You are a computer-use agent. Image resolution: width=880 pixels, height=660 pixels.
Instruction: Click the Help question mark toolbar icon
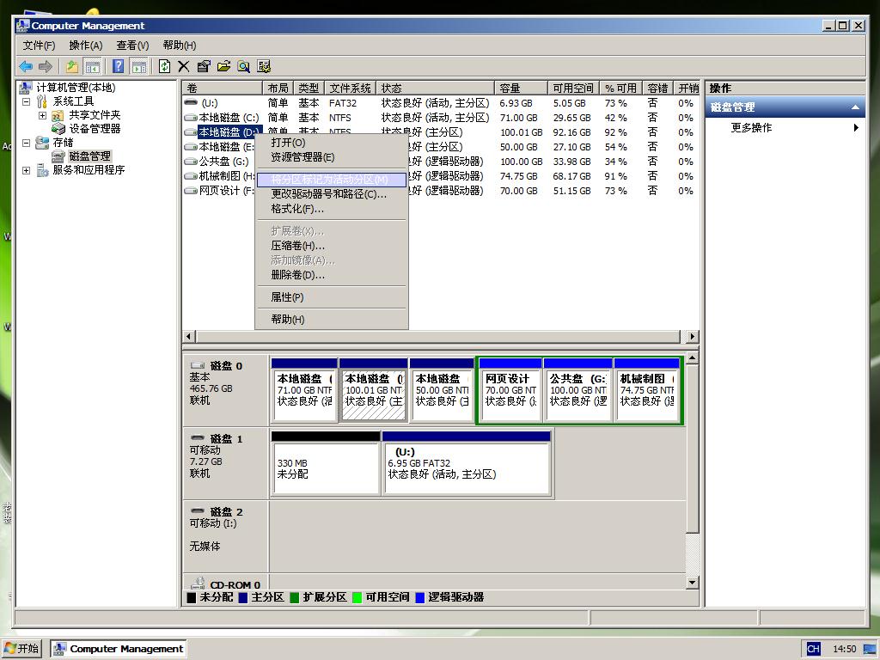click(117, 66)
